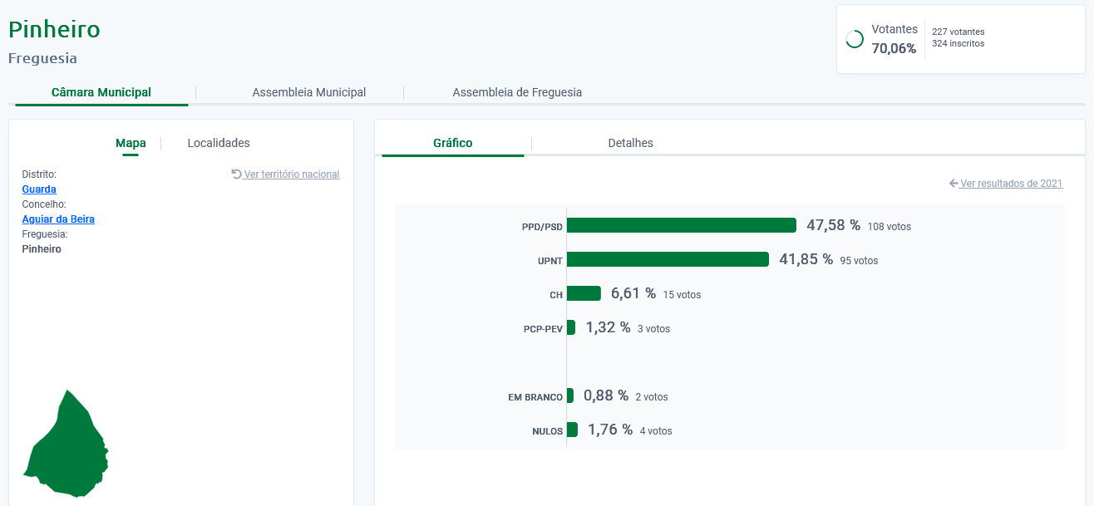Click the green Pinheiro parish map shape
The image size is (1094, 506).
coord(68,449)
